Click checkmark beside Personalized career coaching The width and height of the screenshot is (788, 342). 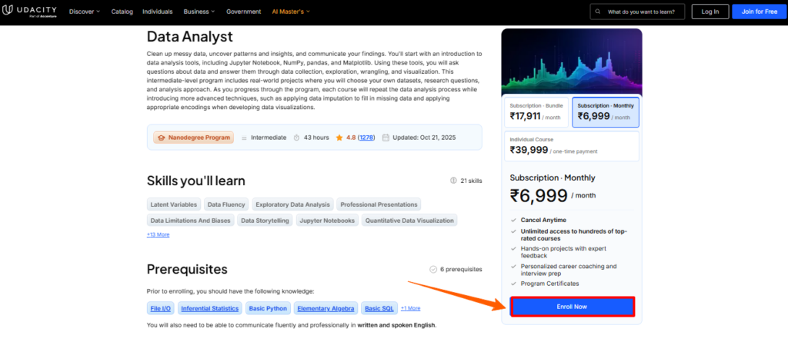click(513, 266)
